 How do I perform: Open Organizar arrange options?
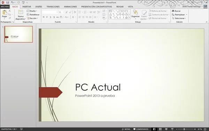(136, 15)
